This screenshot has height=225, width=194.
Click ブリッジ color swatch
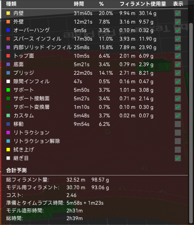click(8, 73)
